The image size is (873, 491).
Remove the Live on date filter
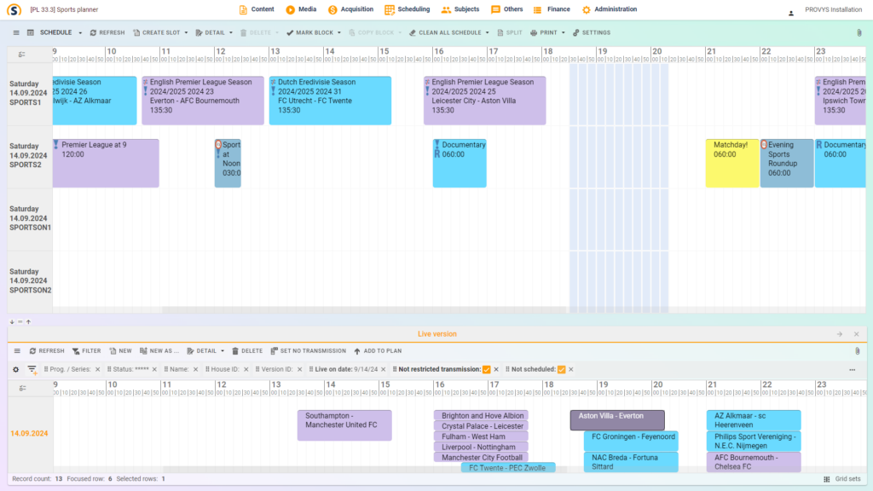click(383, 370)
